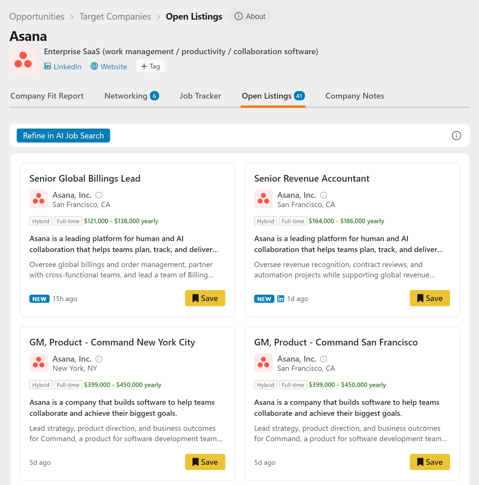Click LinkedIn icon on Senior Revenue Accountant card
The height and width of the screenshot is (485, 479).
click(281, 299)
